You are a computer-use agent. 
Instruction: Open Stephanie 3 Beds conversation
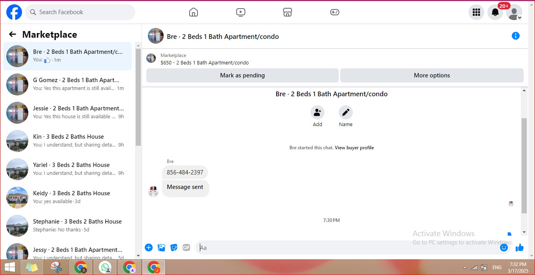pyautogui.click(x=68, y=226)
